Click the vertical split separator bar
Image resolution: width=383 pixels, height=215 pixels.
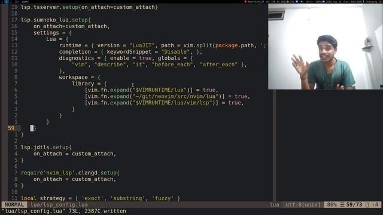pyautogui.click(x=275, y=145)
